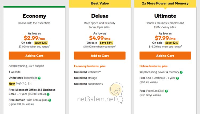Click the Unlimited websites feature line
This screenshot has height=114, width=200.
(85, 72)
